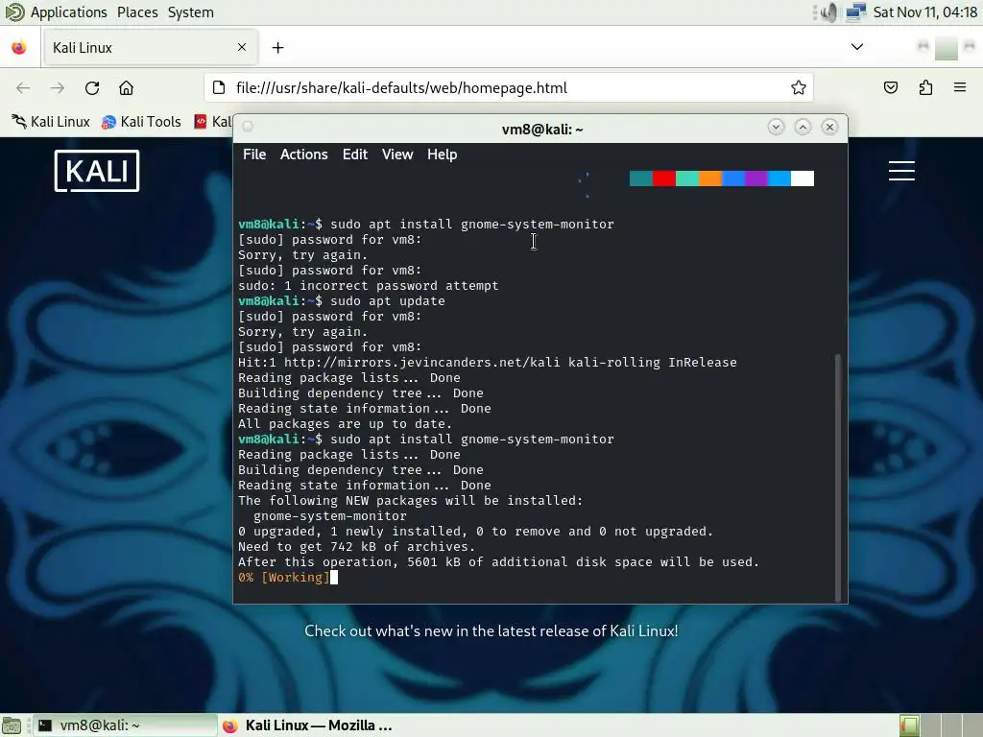Click the terminal window menu circle button
The width and height of the screenshot is (983, 737).
click(x=248, y=127)
